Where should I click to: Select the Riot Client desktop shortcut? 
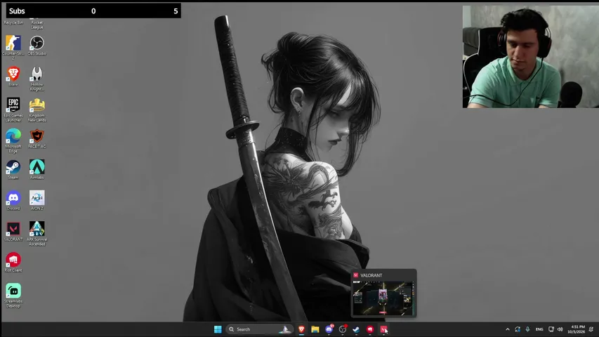tap(13, 262)
